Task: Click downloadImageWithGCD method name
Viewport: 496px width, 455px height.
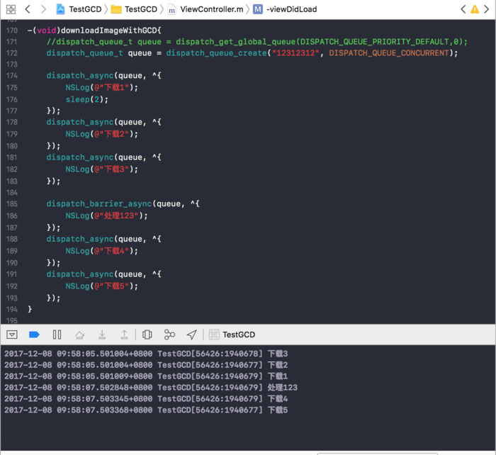Action: coord(109,30)
